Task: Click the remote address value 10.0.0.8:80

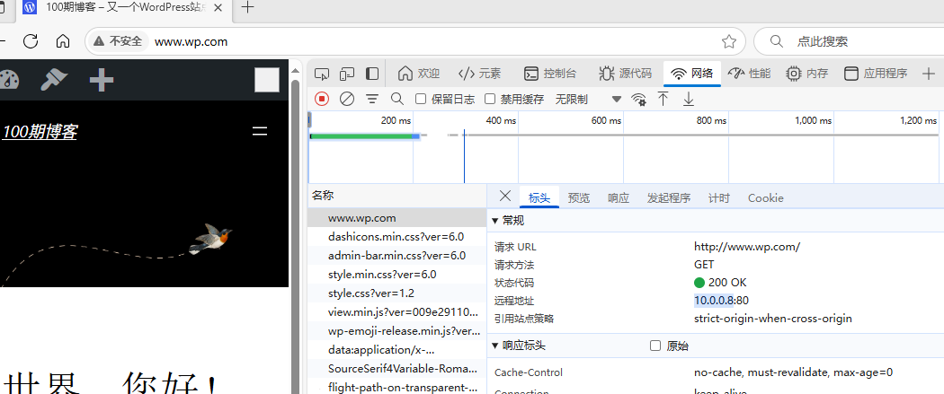Action: [x=721, y=301]
